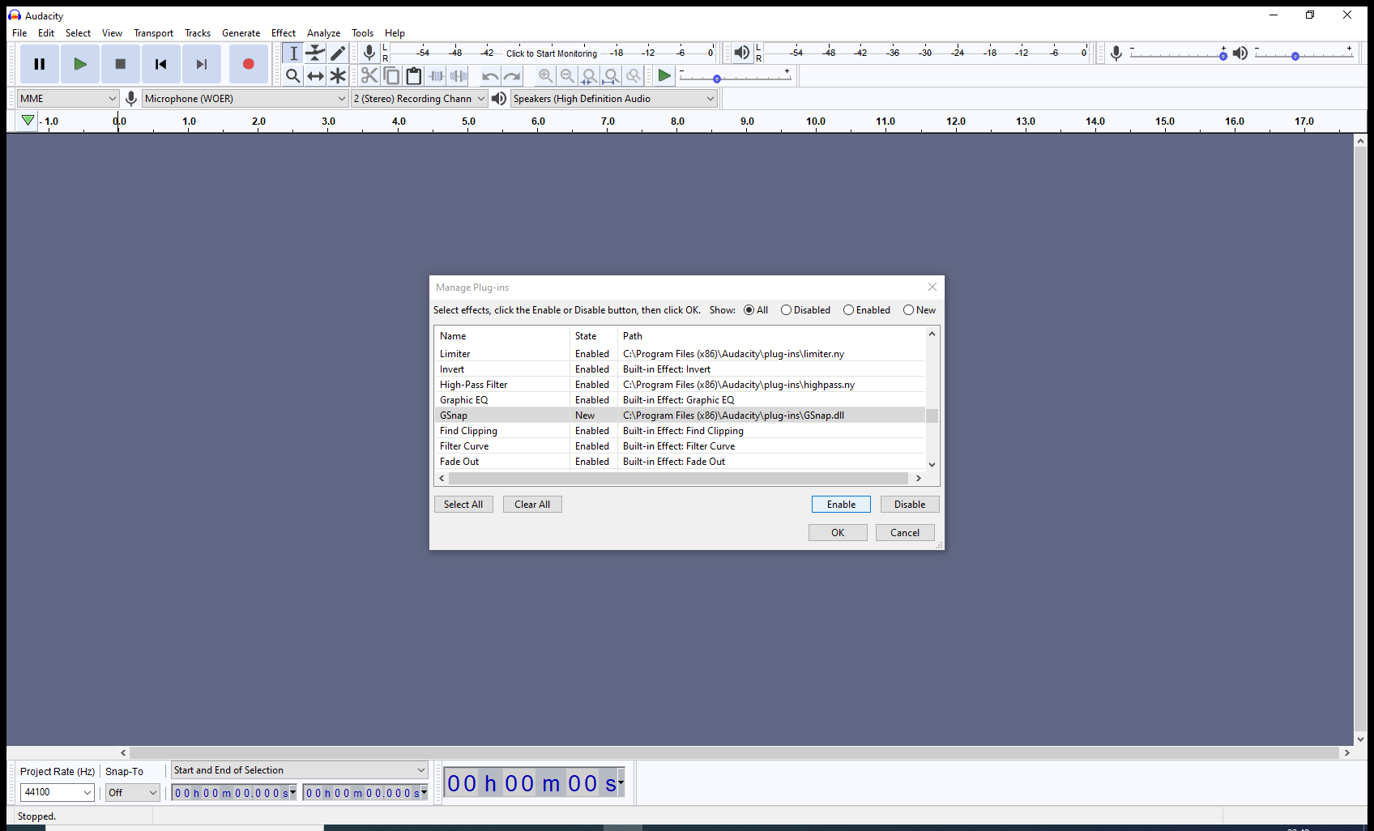Skip to Start of the project
This screenshot has height=831, width=1374.
pos(161,64)
